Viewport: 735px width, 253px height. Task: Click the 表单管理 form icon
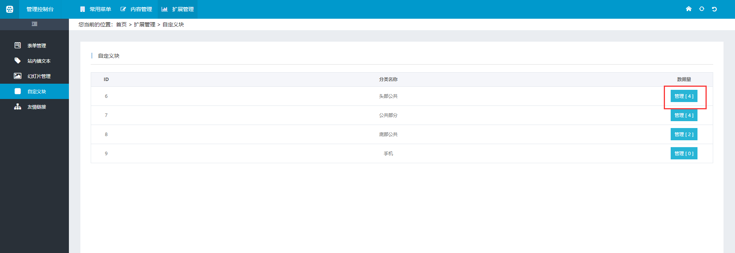(18, 45)
